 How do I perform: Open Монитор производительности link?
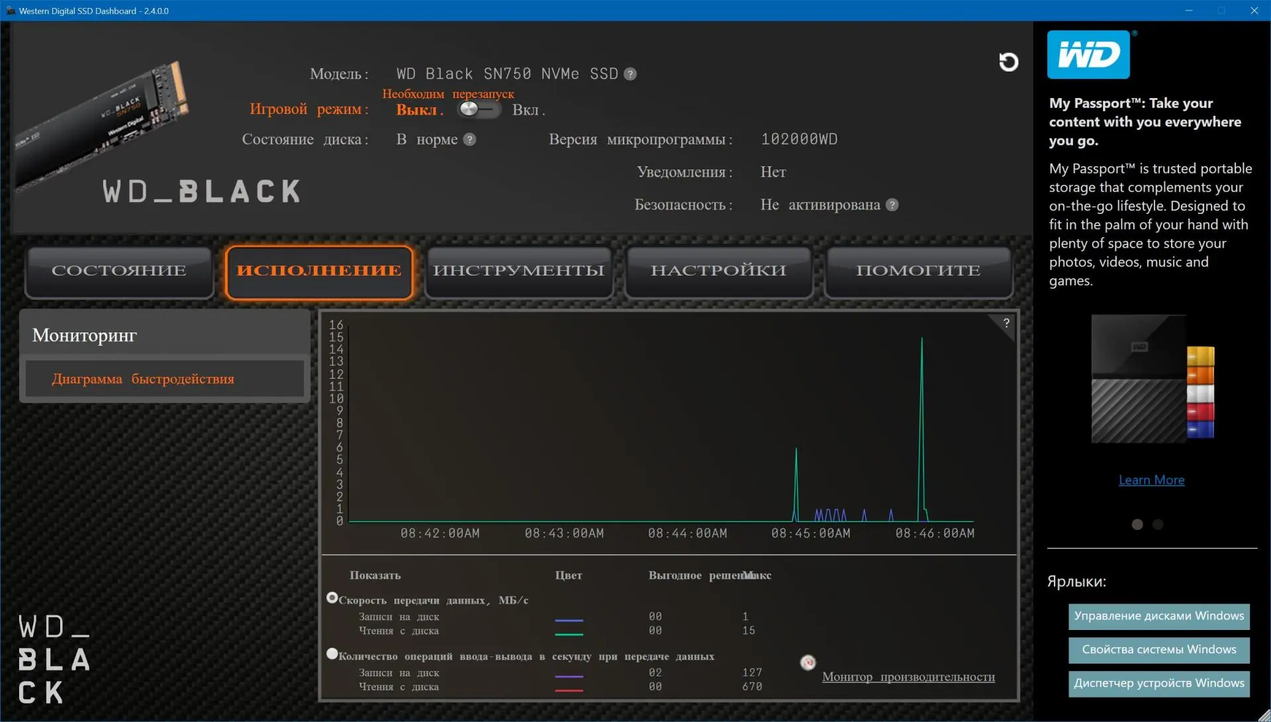908,677
